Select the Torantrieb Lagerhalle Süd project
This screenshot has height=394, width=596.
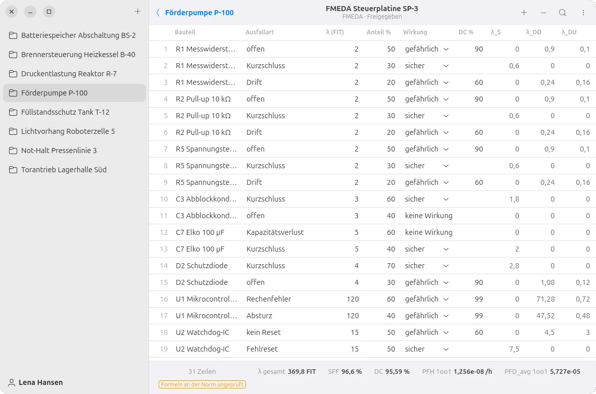click(75, 170)
